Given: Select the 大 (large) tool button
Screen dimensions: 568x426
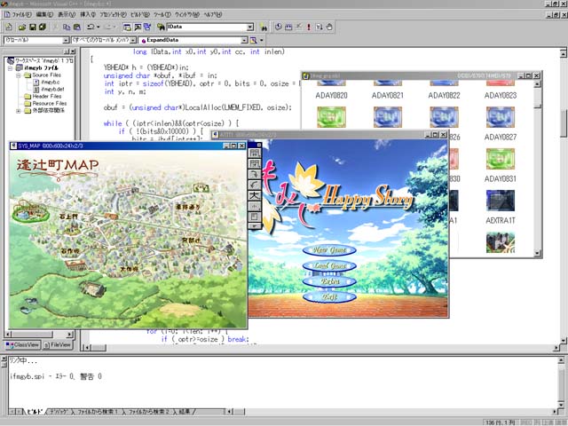Looking at the screenshot, I should (255, 195).
